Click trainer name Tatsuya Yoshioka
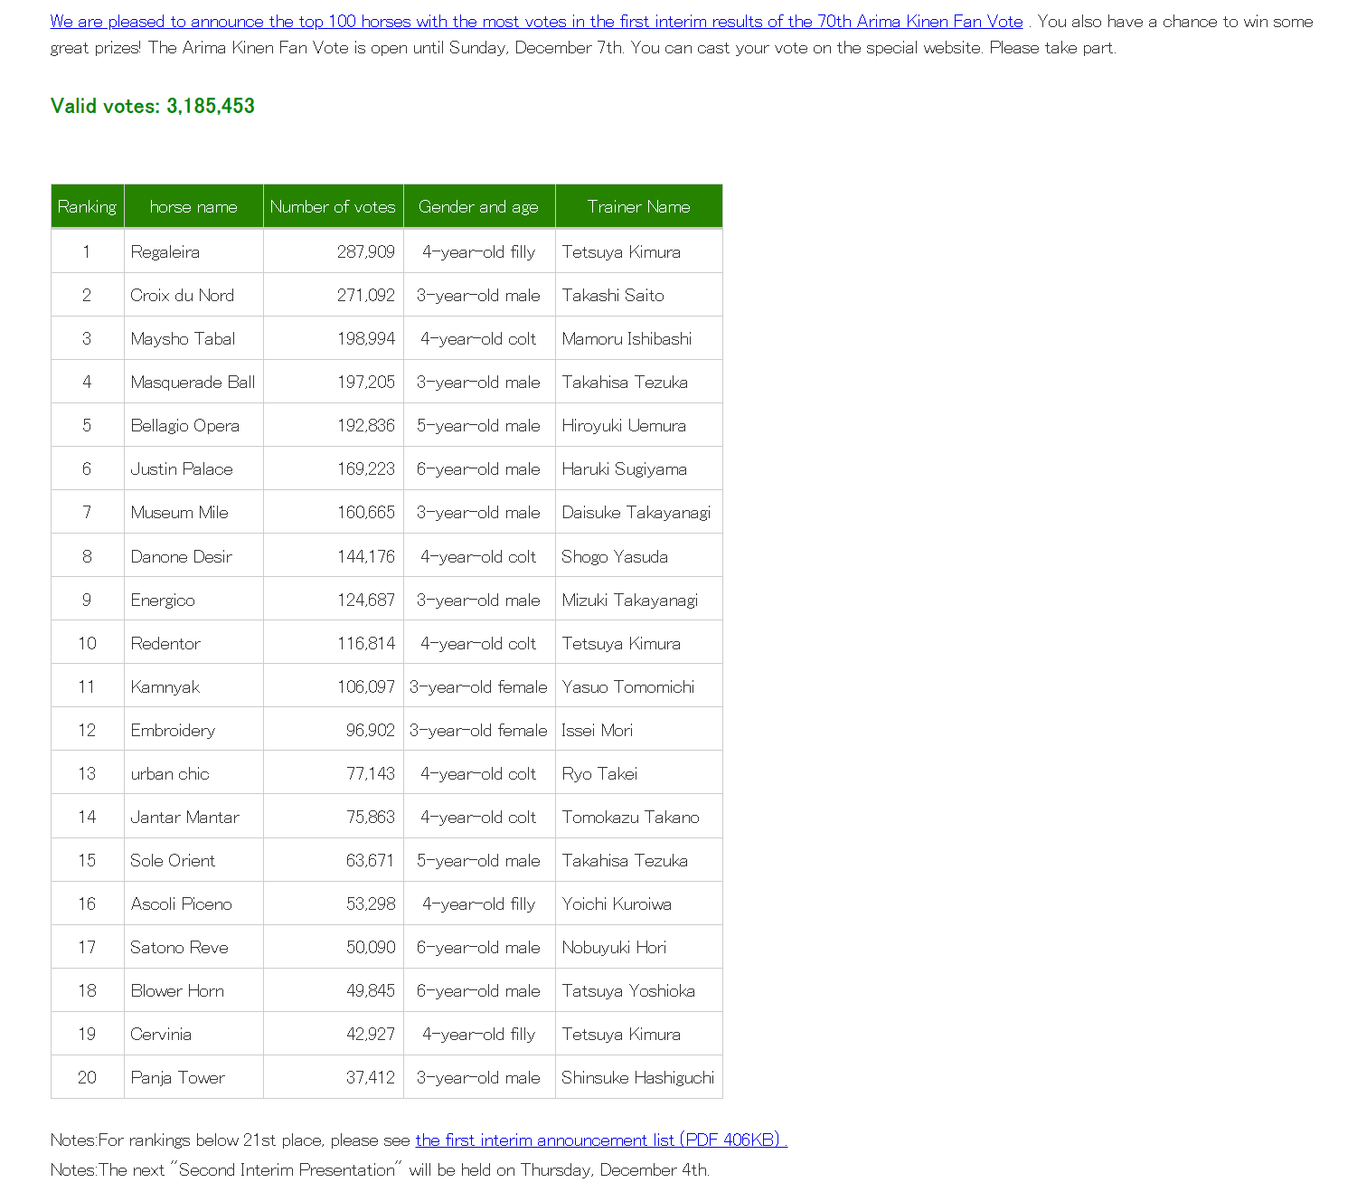 (x=628, y=990)
